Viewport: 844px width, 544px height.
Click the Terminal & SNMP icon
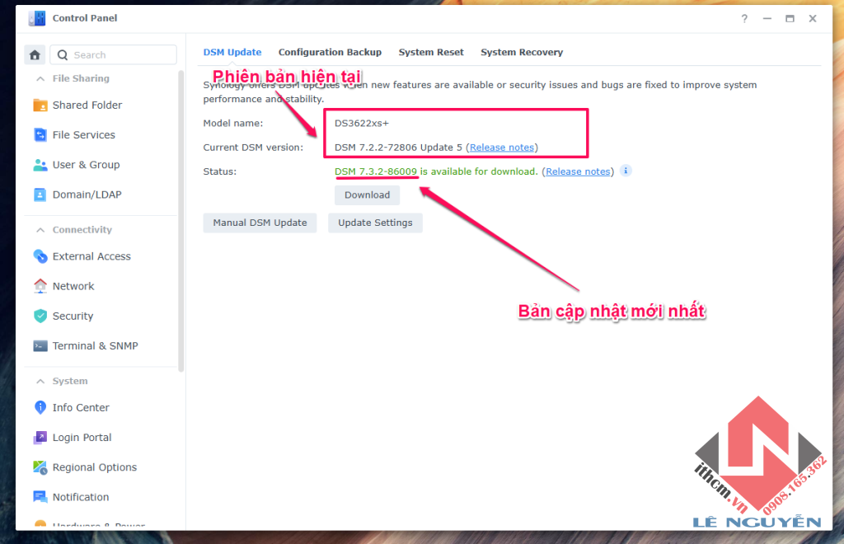[x=39, y=345]
